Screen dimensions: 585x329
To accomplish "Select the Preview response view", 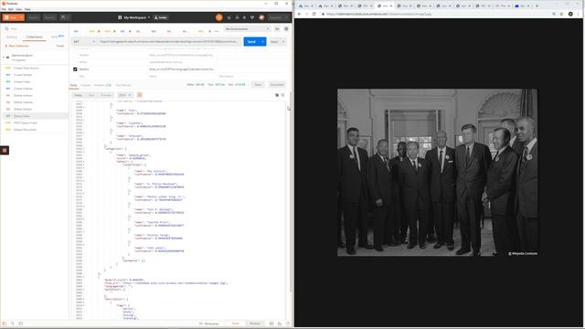I will [106, 95].
